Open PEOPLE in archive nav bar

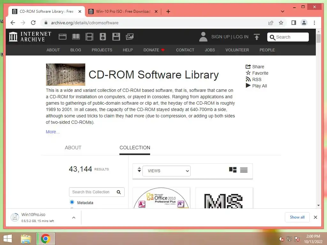[267, 50]
